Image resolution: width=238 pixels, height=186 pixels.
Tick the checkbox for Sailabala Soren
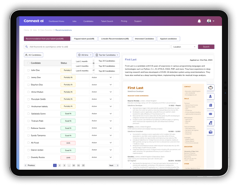pos(28,114)
